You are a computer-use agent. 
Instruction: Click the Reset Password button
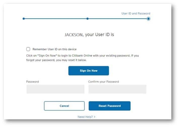tap(109, 106)
